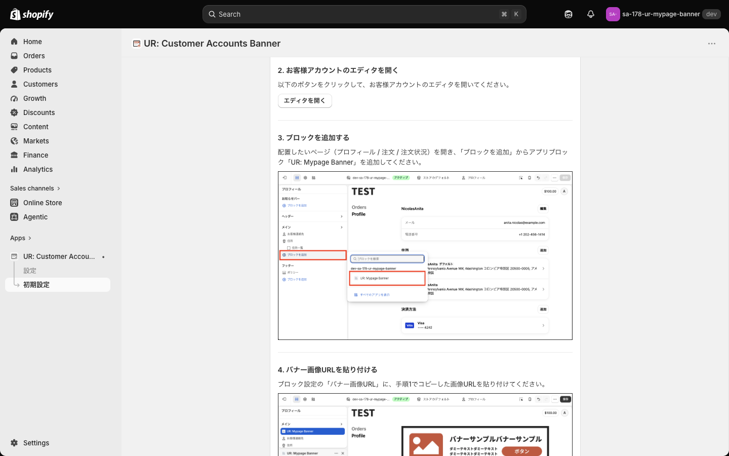Open the Sidekick assistant icon
Image resolution: width=729 pixels, height=456 pixels.
pyautogui.click(x=569, y=14)
